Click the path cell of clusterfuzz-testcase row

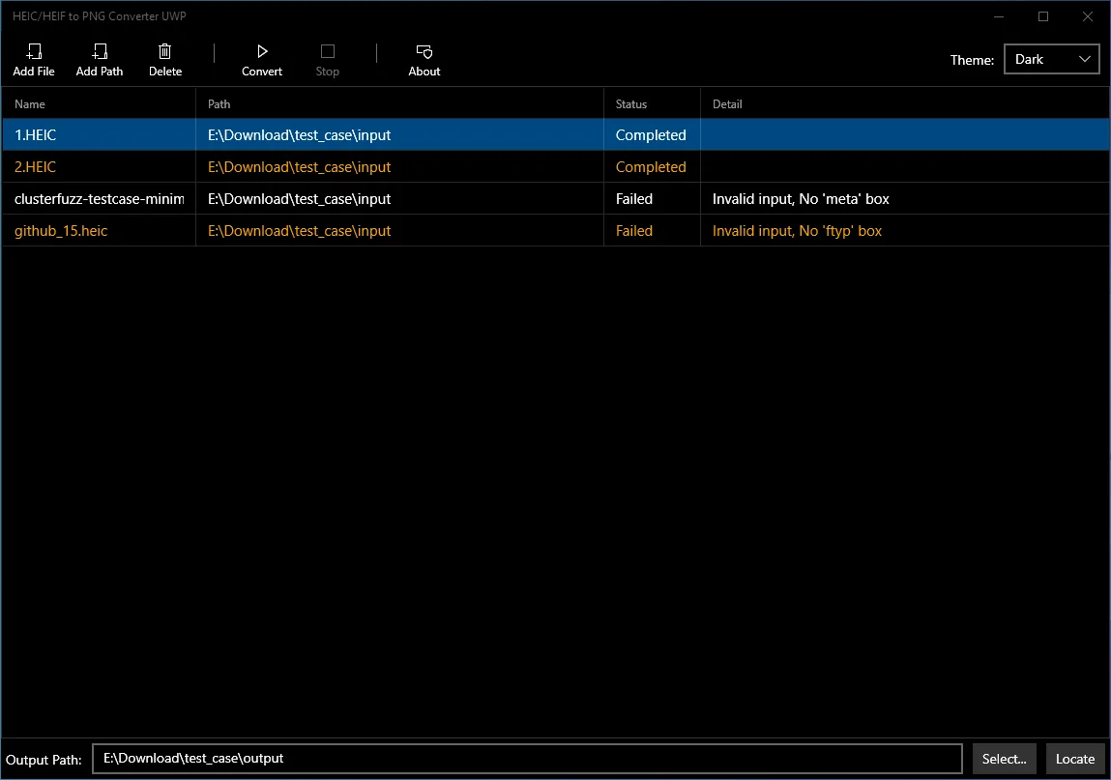tap(399, 199)
